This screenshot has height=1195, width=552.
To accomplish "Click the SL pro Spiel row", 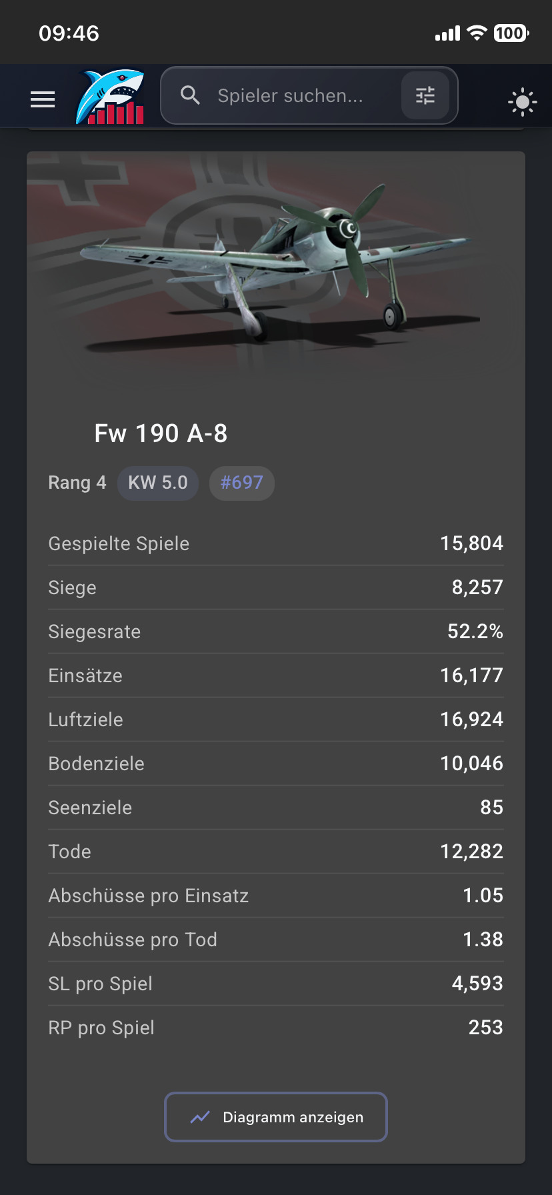I will [276, 984].
